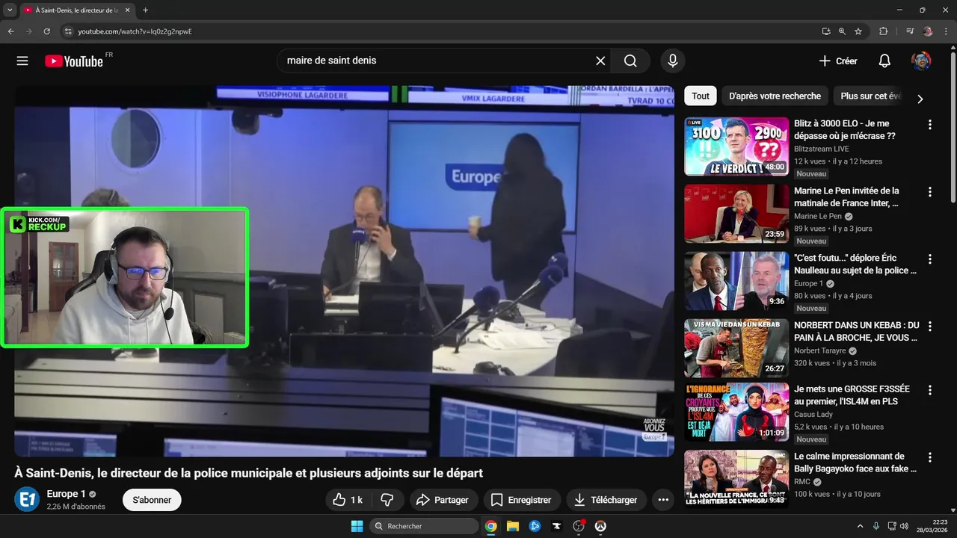Image resolution: width=957 pixels, height=538 pixels.
Task: Open the Chrome extensions puzzle icon
Action: [883, 31]
